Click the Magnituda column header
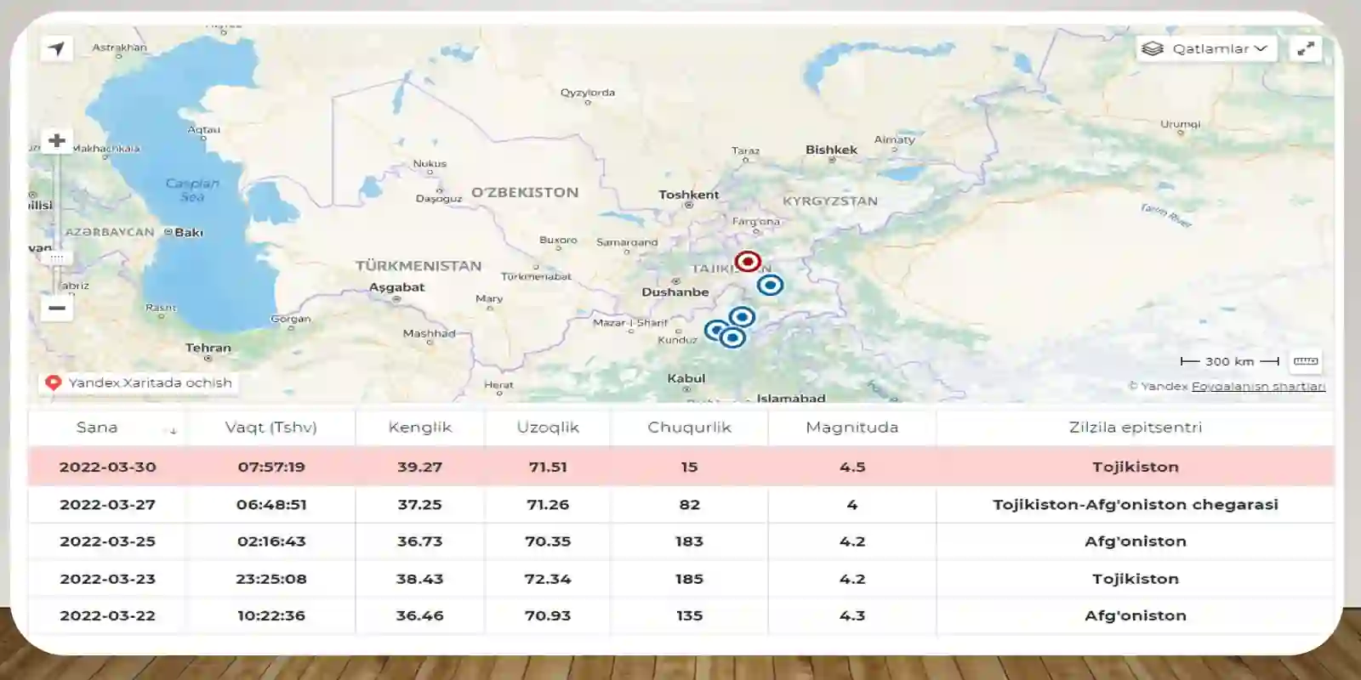This screenshot has width=1361, height=680. [852, 428]
